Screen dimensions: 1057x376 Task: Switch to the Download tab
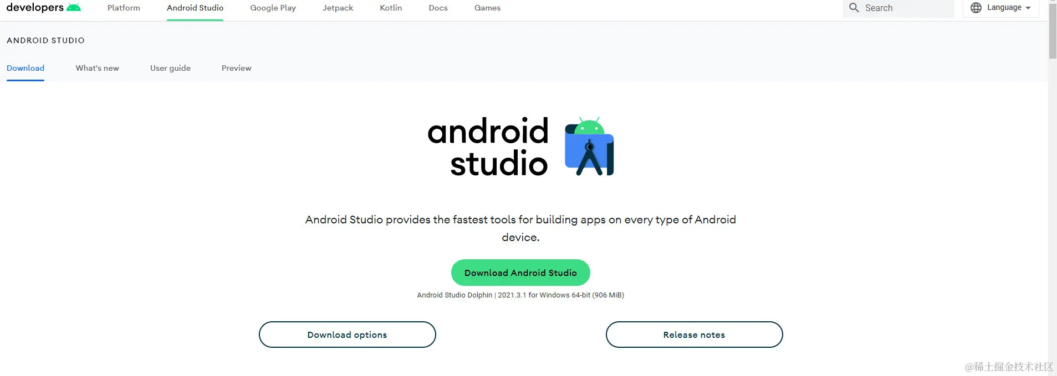[25, 68]
